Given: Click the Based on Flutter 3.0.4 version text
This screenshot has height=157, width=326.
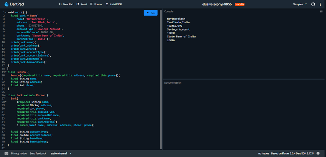Looking at the screenshot, I should (292, 154).
